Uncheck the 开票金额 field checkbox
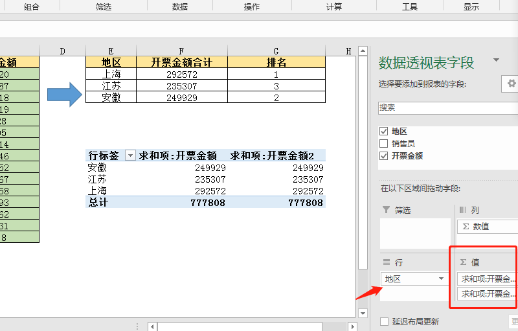518x331 pixels. tap(383, 156)
